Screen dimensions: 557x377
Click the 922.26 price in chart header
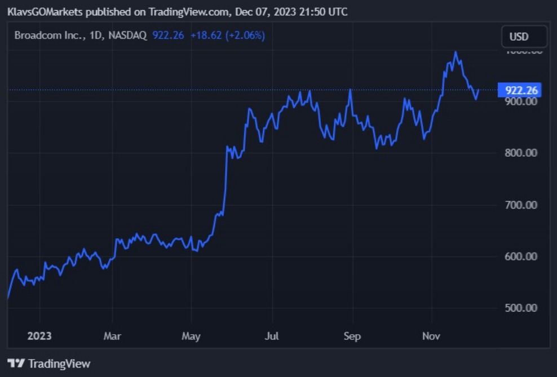click(169, 35)
